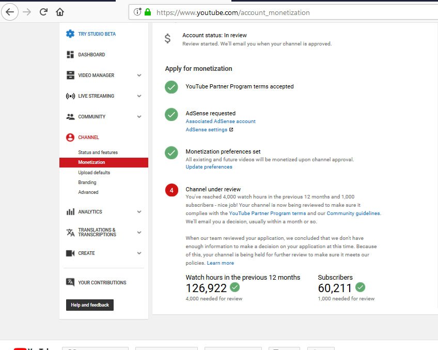
Task: Click Update preferences link
Action: coord(209,167)
